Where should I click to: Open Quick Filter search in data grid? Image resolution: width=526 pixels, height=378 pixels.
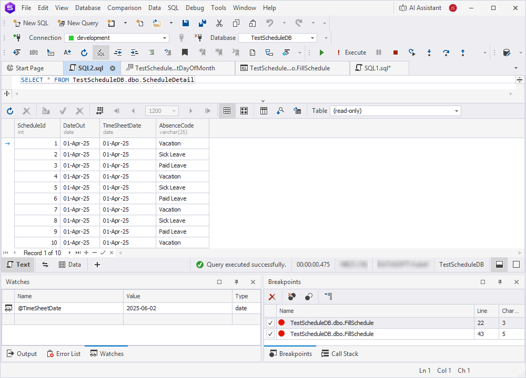[280, 111]
